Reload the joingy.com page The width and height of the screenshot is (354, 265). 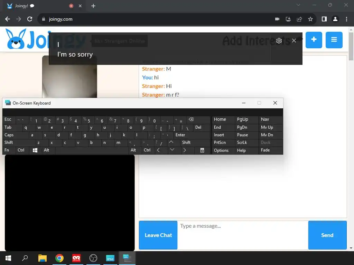coord(30,19)
